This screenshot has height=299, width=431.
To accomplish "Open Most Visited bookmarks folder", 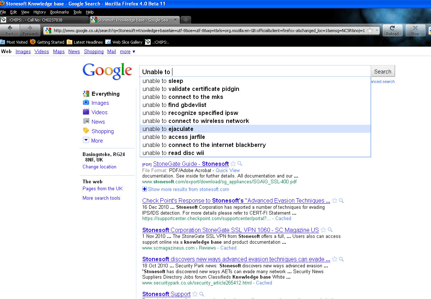I will coord(14,42).
